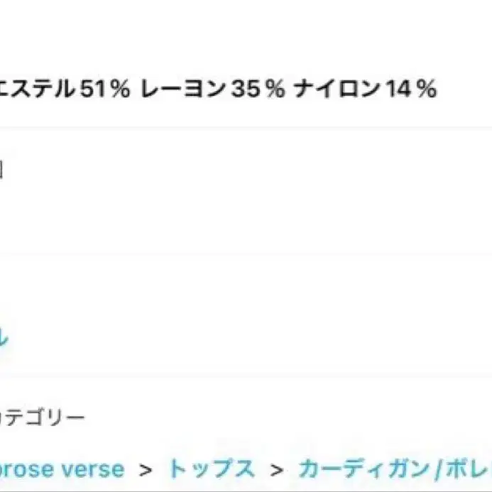Click the レーヨン 35% material text
The image size is (492, 492).
(212, 90)
